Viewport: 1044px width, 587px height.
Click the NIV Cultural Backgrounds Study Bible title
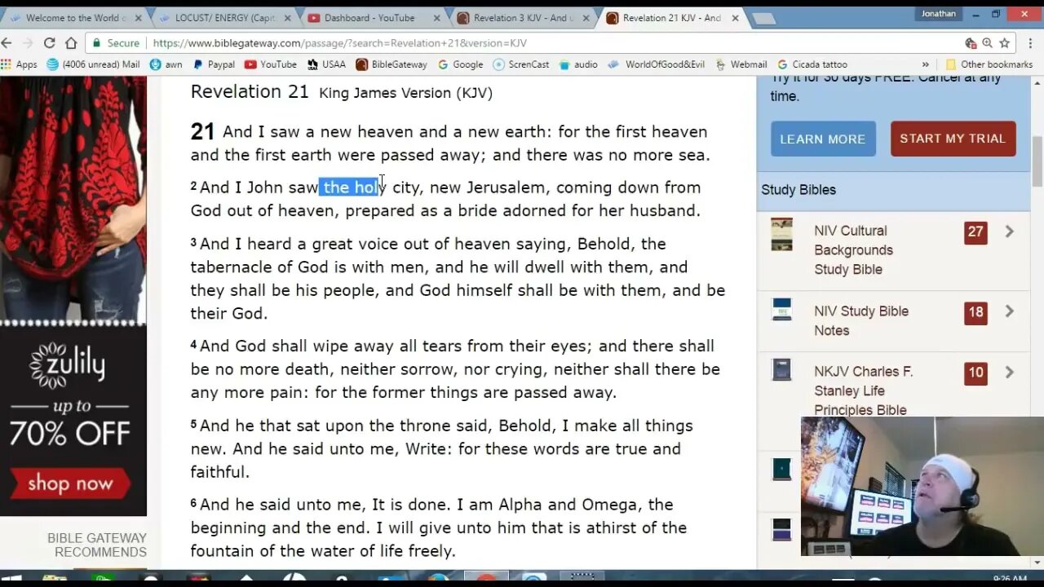click(x=853, y=250)
